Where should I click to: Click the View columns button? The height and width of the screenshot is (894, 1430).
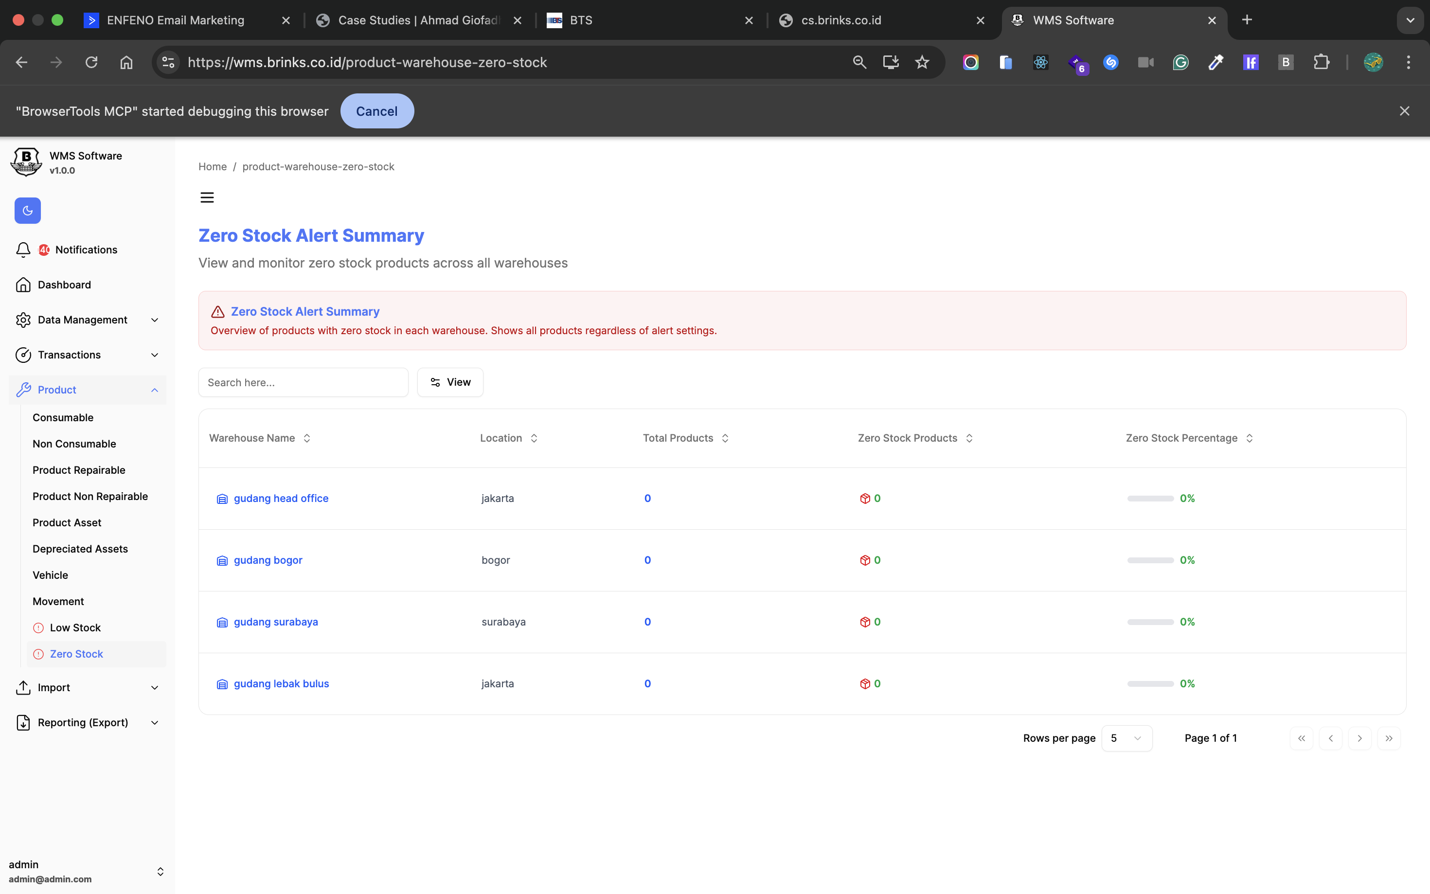pyautogui.click(x=450, y=382)
